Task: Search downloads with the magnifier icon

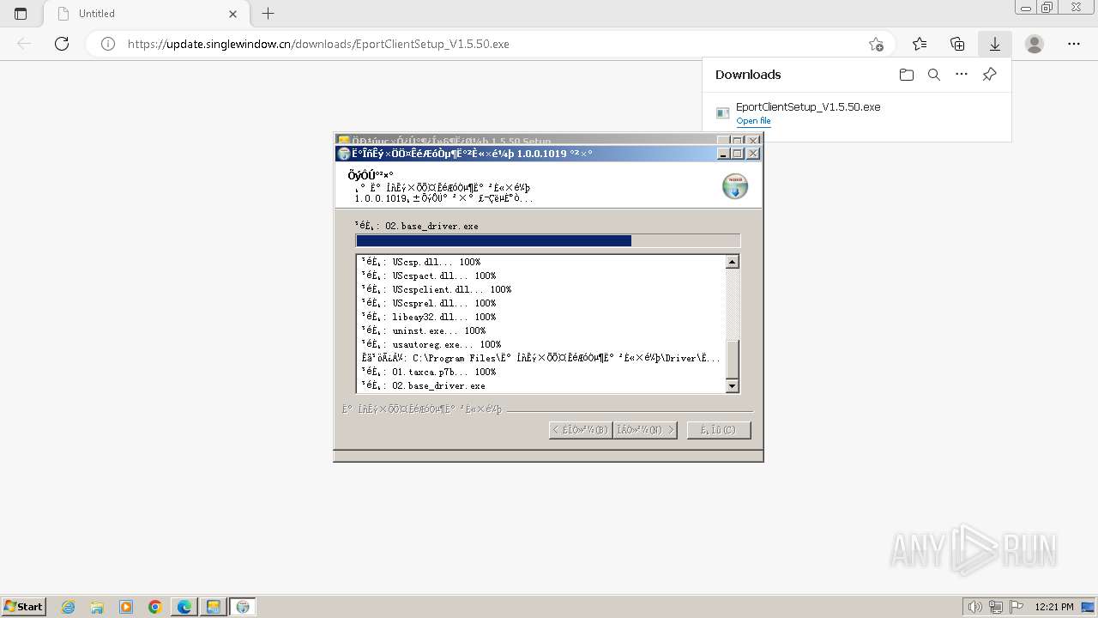Action: point(934,75)
